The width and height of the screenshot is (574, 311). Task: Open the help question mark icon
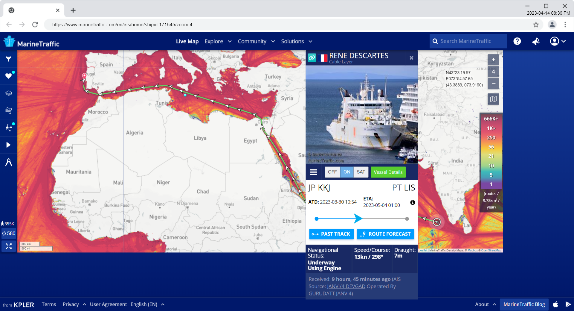pyautogui.click(x=517, y=41)
